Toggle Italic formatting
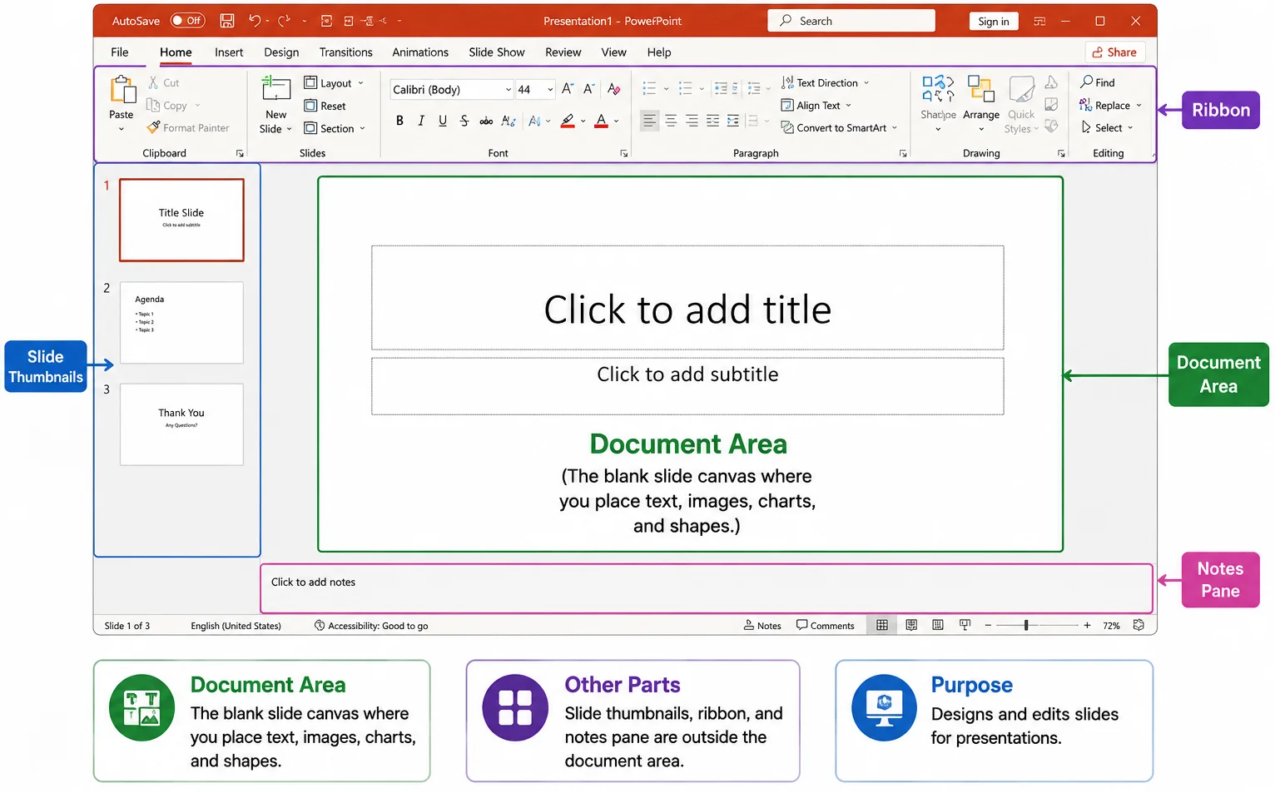Image resolution: width=1275 pixels, height=793 pixels. 421,121
